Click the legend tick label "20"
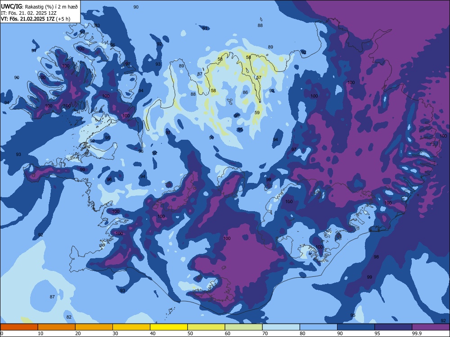The image size is (450, 337). [x=78, y=333]
